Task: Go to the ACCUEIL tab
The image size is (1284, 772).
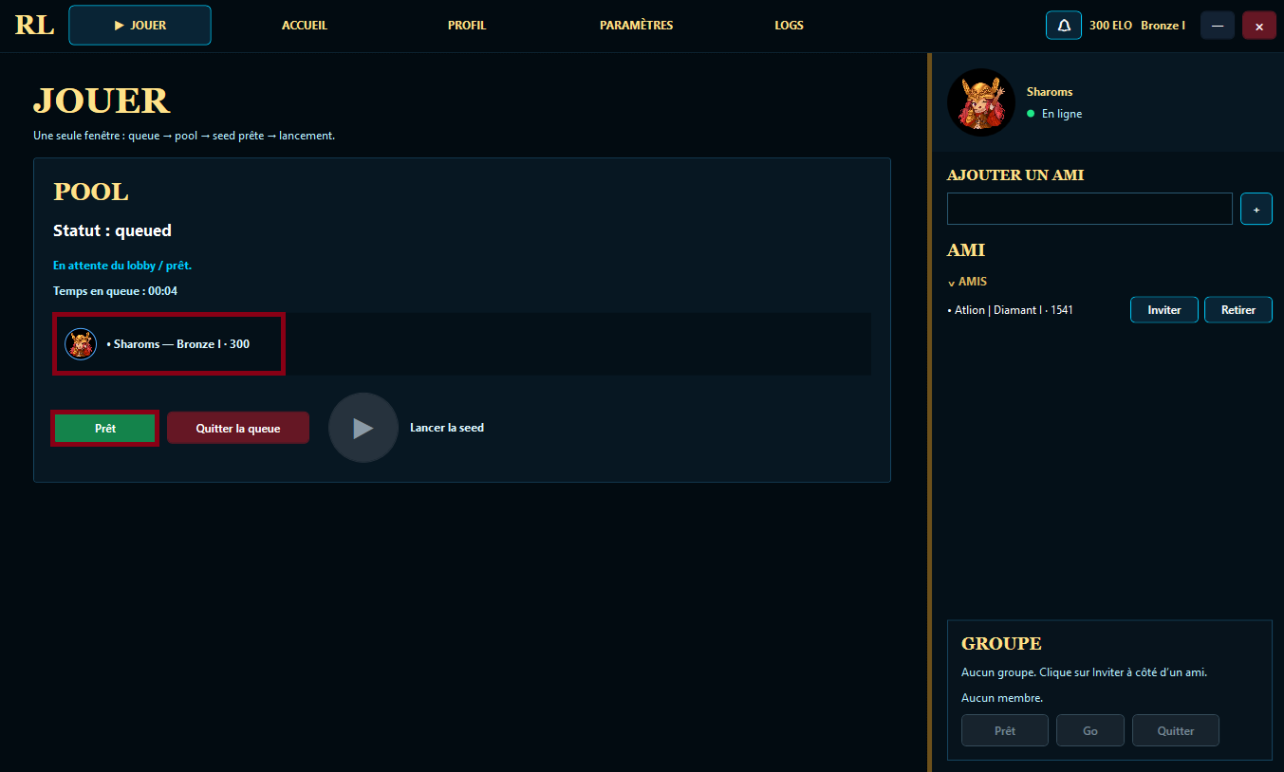Action: click(305, 26)
